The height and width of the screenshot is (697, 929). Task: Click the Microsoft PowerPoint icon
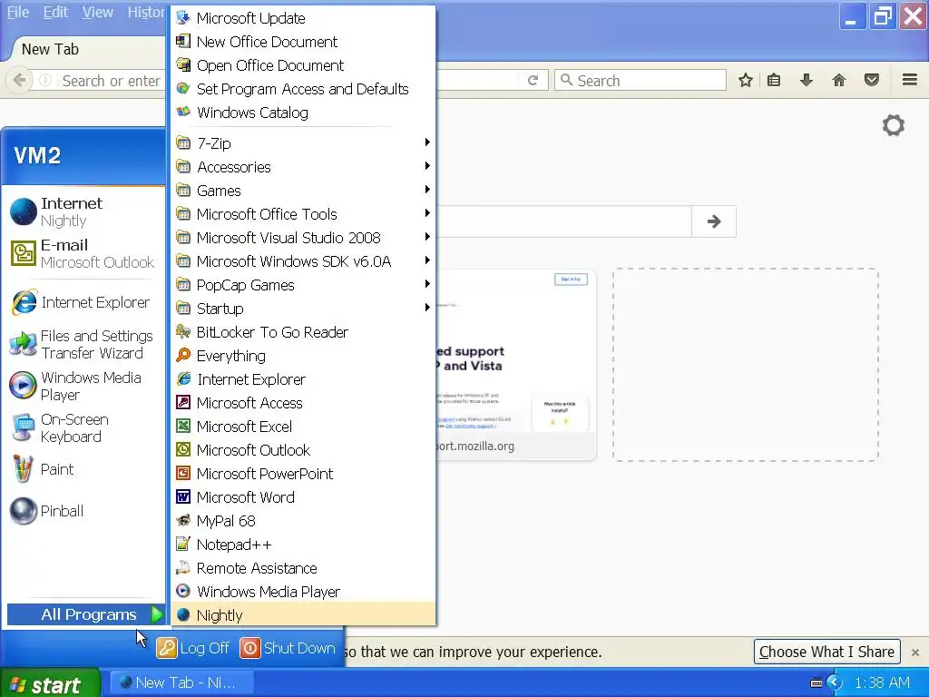click(183, 473)
